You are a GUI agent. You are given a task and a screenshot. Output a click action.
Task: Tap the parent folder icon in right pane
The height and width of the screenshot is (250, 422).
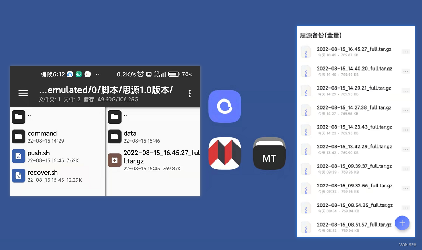[115, 117]
